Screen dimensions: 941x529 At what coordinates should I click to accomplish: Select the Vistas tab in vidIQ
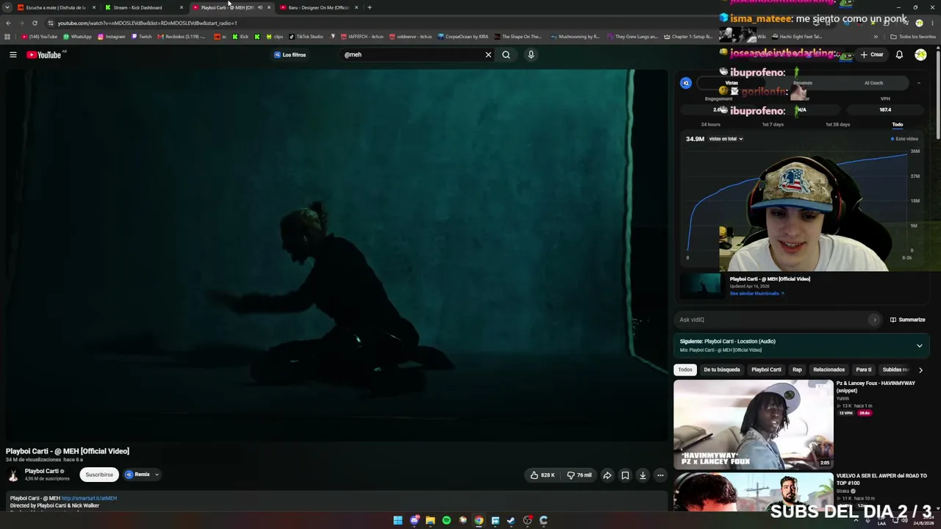pyautogui.click(x=731, y=83)
